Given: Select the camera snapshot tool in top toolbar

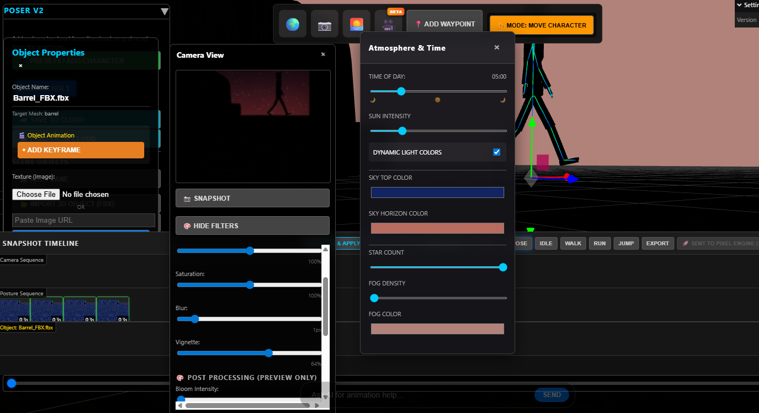Looking at the screenshot, I should tap(324, 24).
